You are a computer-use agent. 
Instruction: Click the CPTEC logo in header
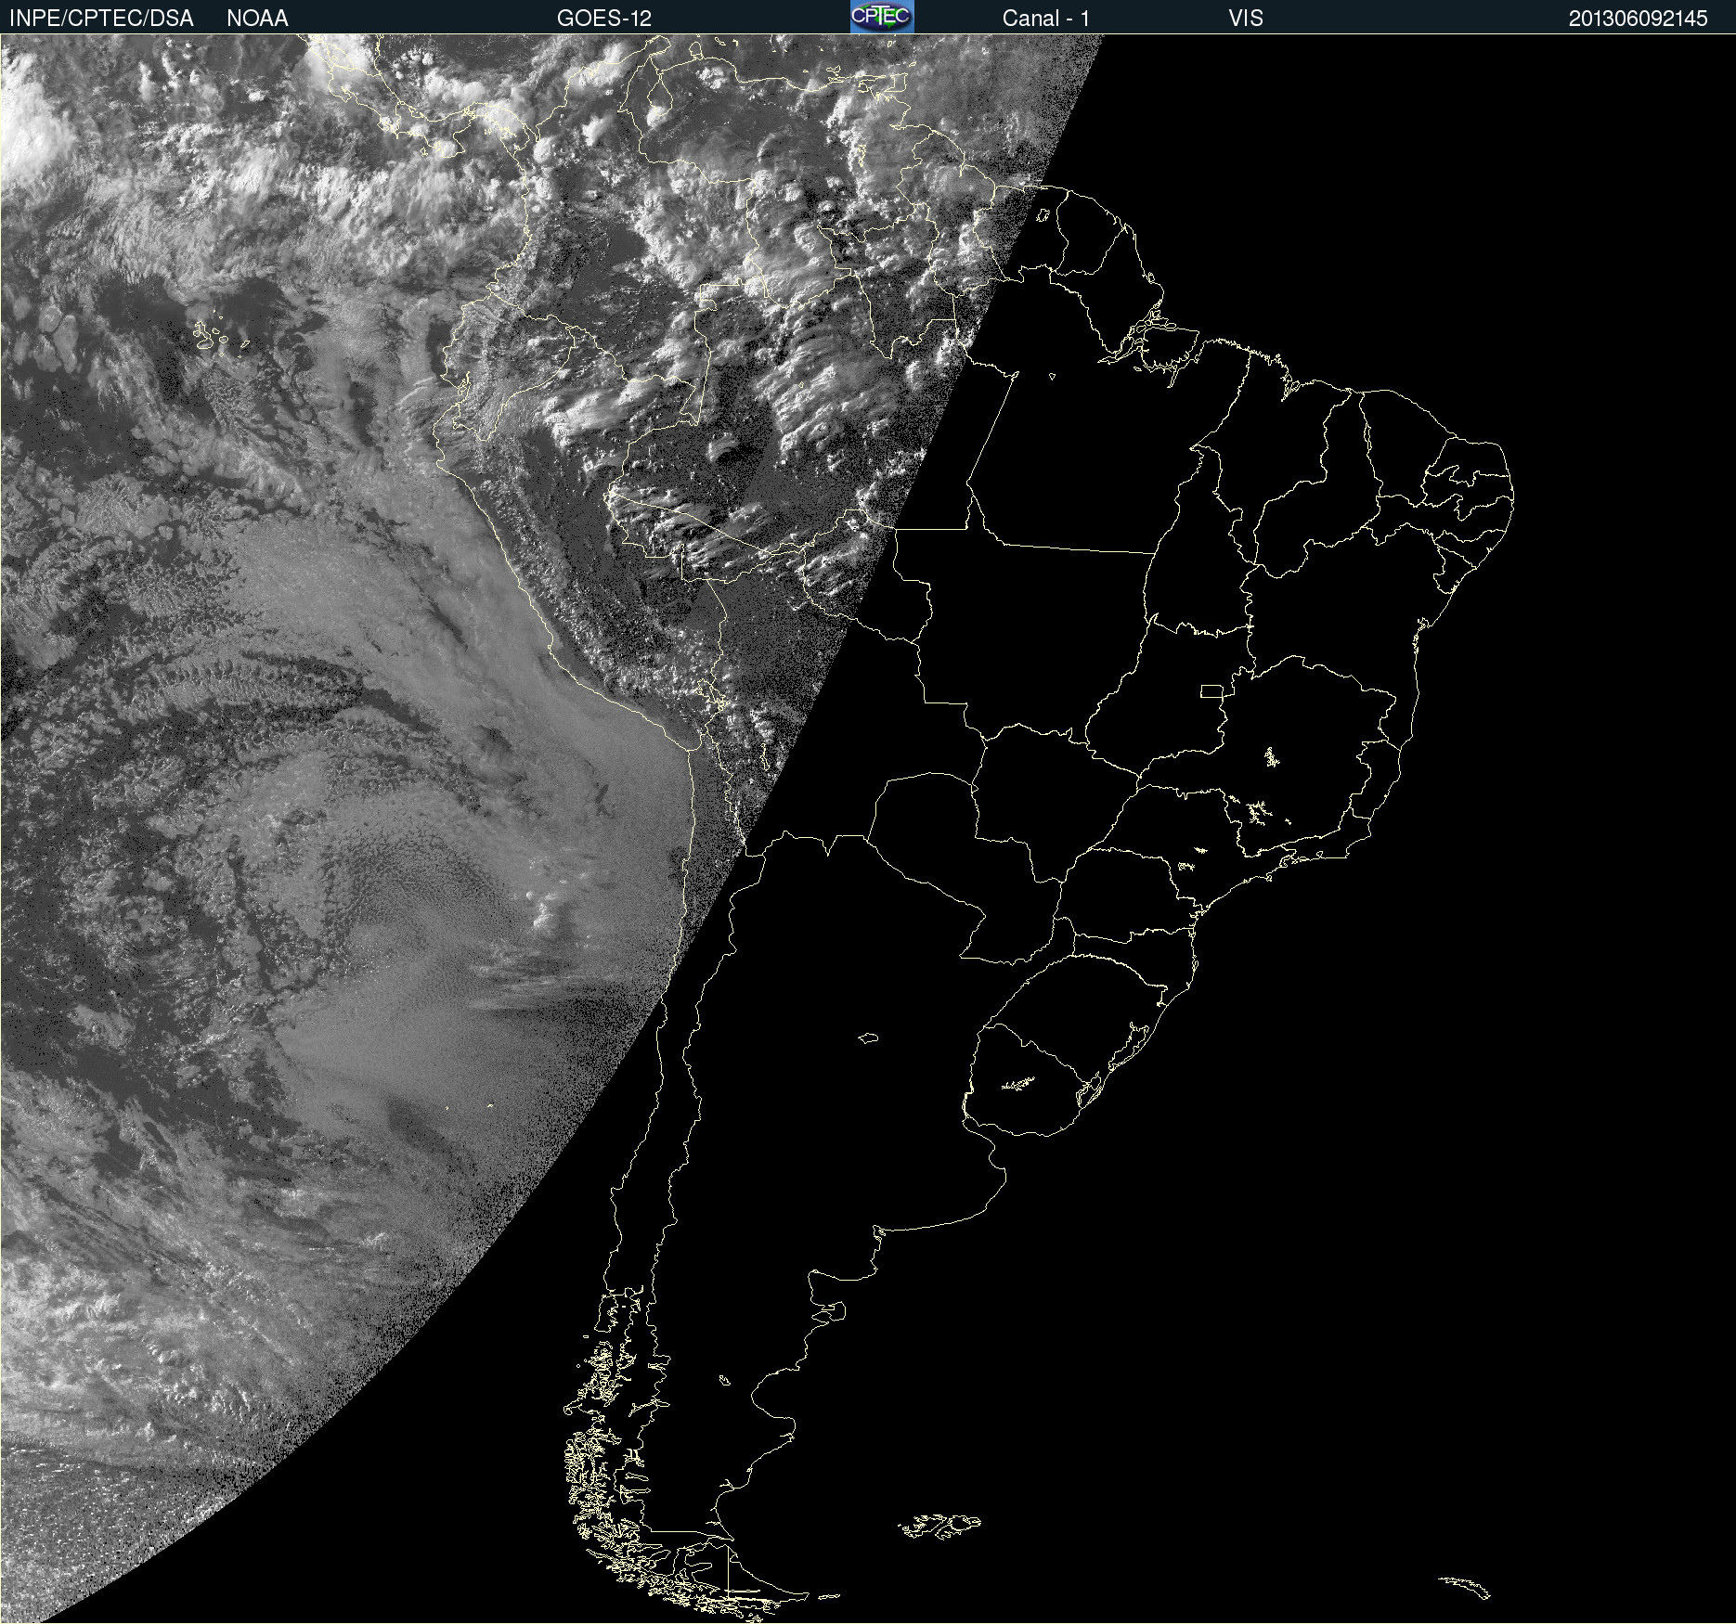[882, 17]
